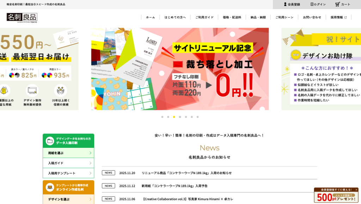Screen dimensions: 361x204
Task: Open the コンケラーウーブN 入荷のお知らせ news link
Action: click(186, 173)
